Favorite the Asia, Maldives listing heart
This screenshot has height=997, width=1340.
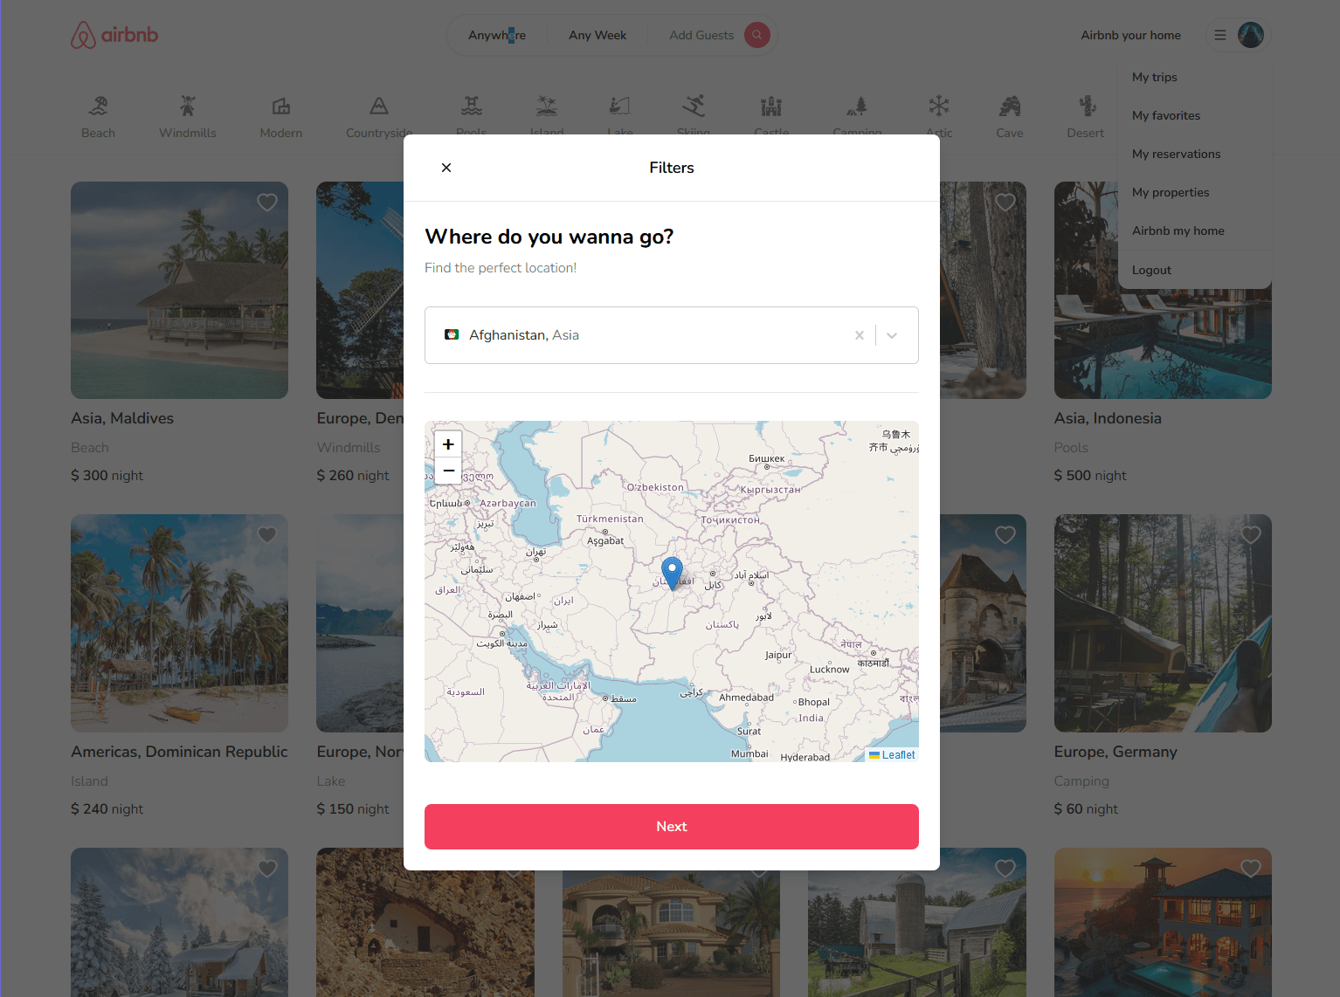(267, 203)
